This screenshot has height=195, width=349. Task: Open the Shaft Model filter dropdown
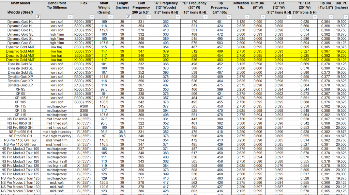tap(38, 17)
